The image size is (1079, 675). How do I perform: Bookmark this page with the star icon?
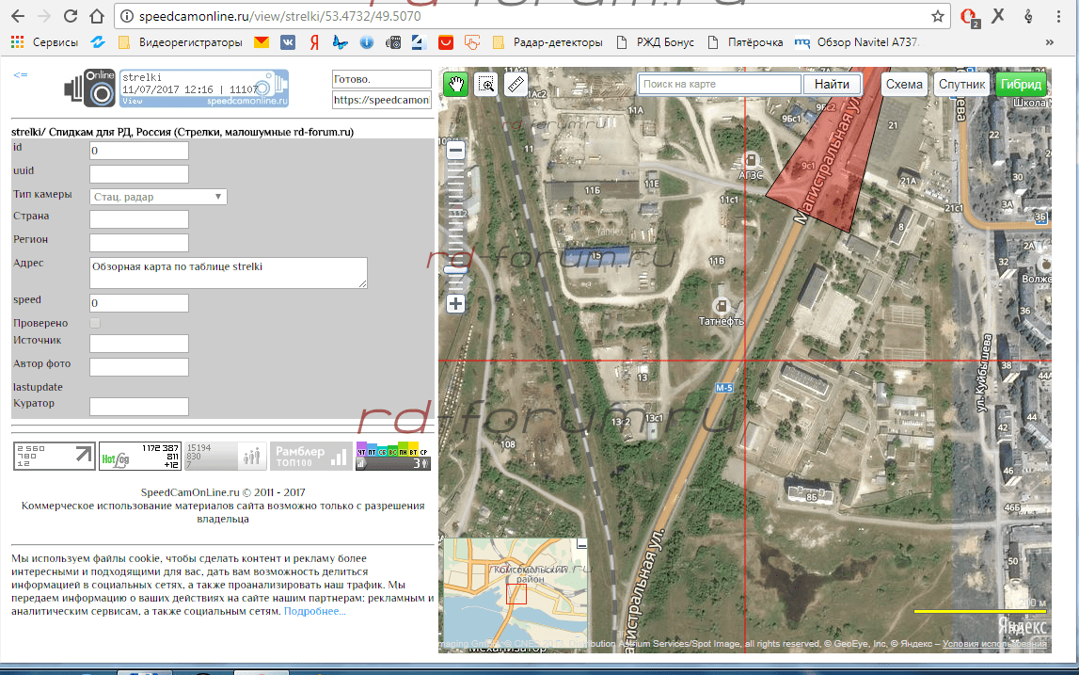[x=938, y=16]
